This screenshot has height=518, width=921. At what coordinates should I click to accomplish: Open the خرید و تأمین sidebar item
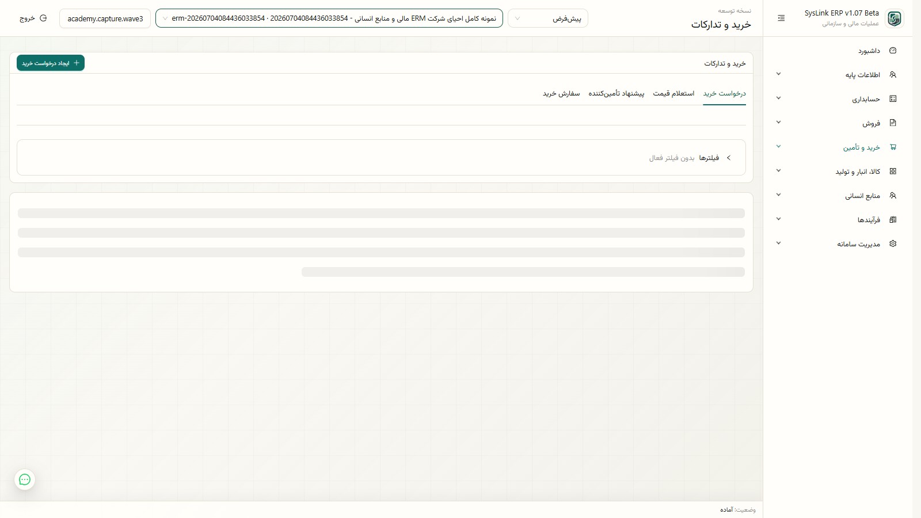(x=838, y=147)
